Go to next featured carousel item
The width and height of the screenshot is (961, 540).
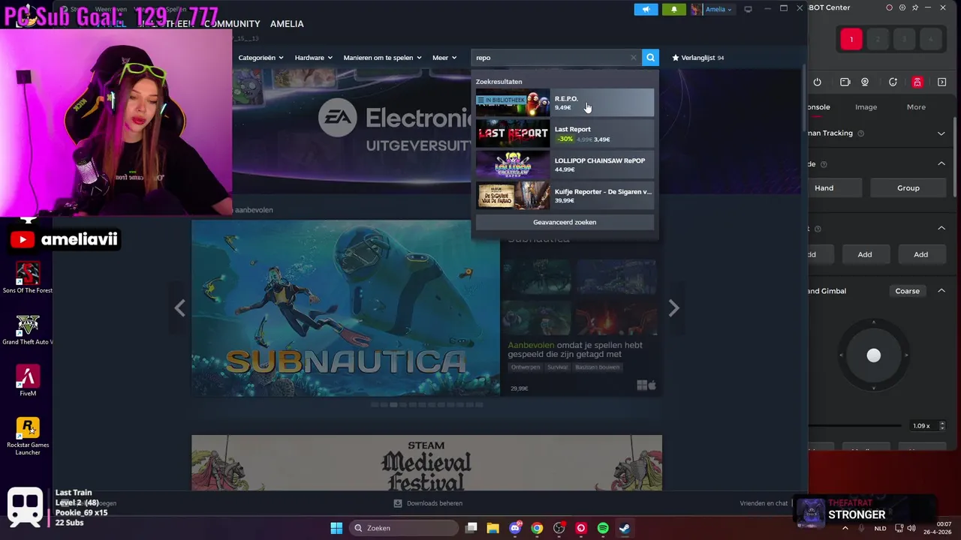click(x=673, y=308)
